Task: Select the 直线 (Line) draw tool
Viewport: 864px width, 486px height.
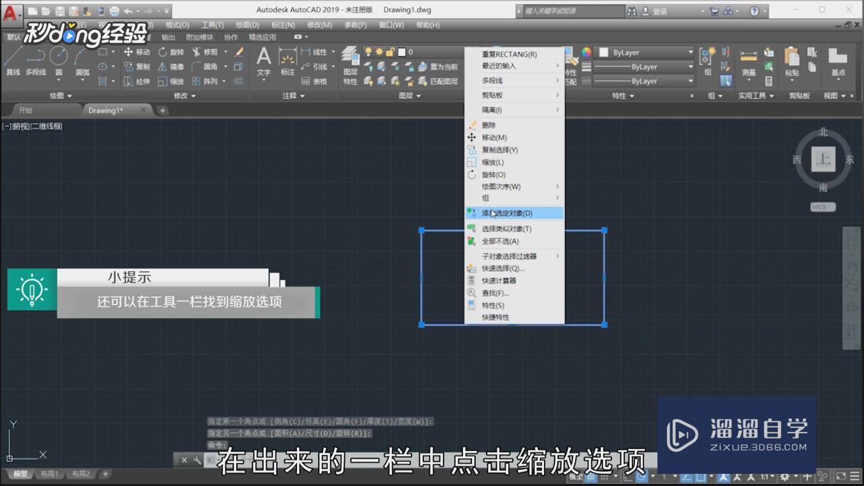Action: (13, 61)
